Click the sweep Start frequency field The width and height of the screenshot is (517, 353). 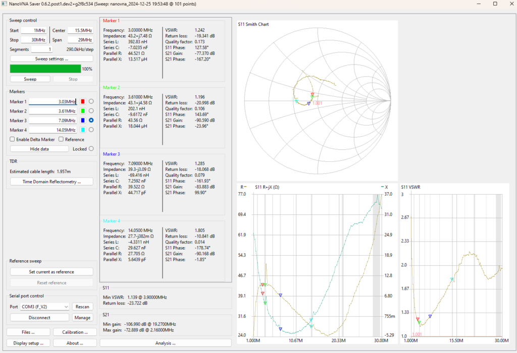click(x=34, y=30)
